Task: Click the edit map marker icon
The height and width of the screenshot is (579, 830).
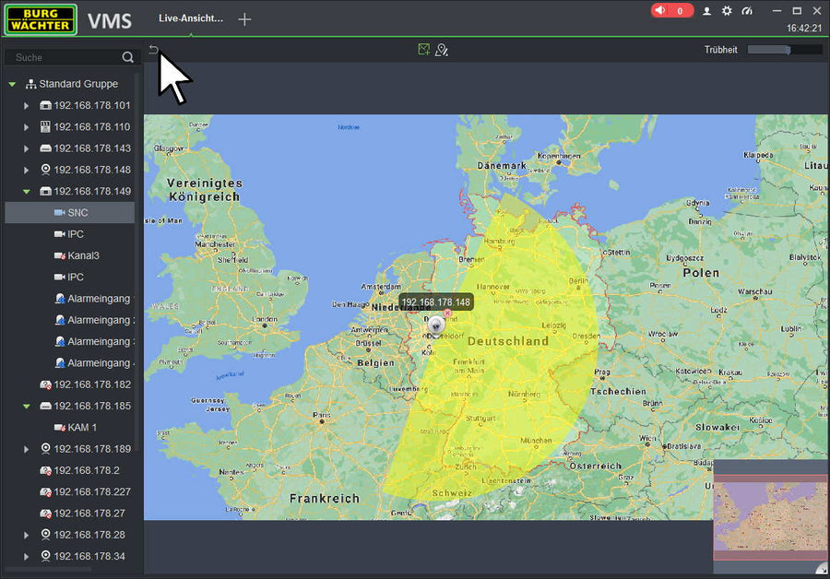Action: pos(442,50)
